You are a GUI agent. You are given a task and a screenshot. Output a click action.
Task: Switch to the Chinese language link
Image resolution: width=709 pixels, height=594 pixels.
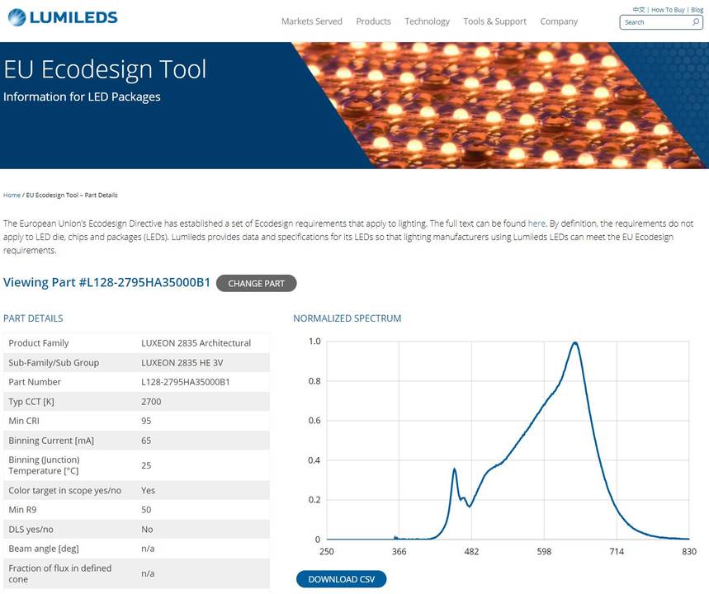click(x=639, y=10)
